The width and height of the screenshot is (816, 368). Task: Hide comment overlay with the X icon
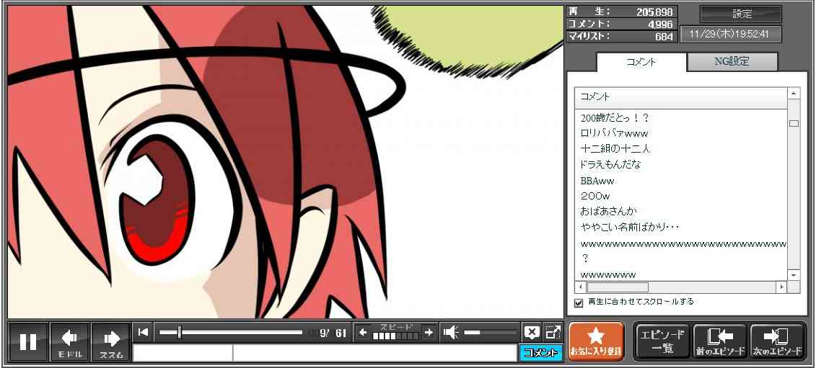(x=532, y=332)
